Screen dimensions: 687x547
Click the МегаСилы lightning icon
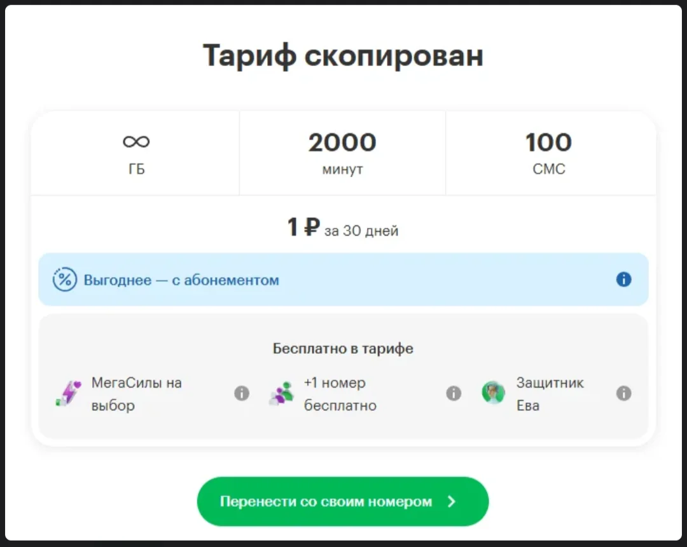[x=69, y=393]
